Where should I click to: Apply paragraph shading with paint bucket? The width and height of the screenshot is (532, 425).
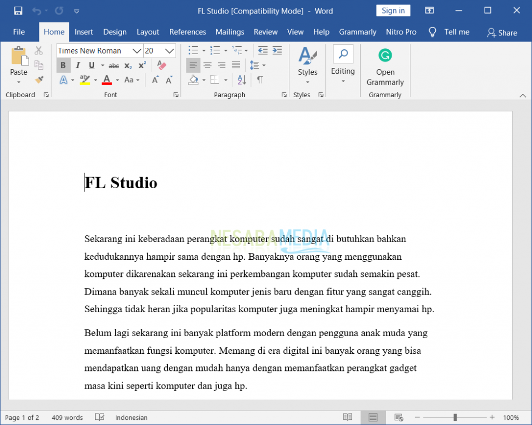[193, 80]
